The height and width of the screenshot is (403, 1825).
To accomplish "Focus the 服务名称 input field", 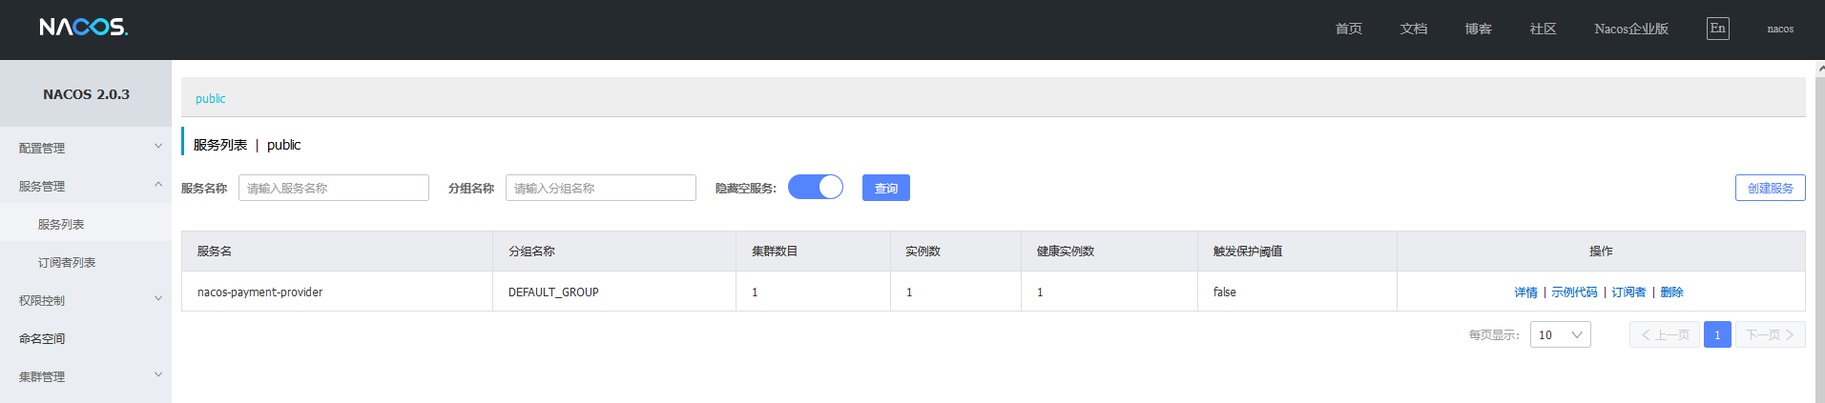I will click(x=333, y=189).
